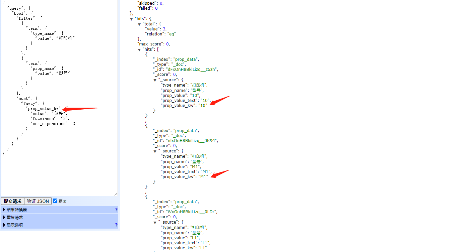This screenshot has width=476, height=252.
Task: Click the "max_expansions": 3 line in query editor
Action: point(53,124)
